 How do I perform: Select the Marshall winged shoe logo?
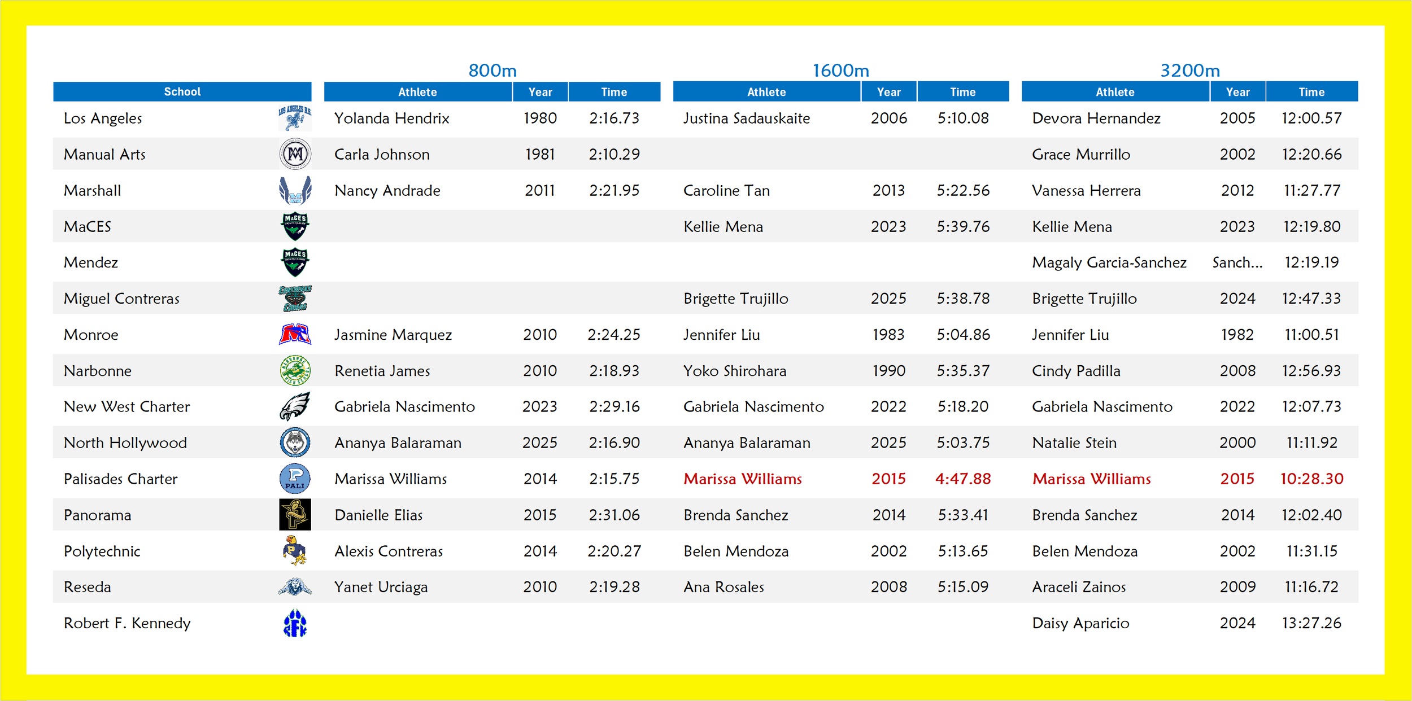click(295, 190)
